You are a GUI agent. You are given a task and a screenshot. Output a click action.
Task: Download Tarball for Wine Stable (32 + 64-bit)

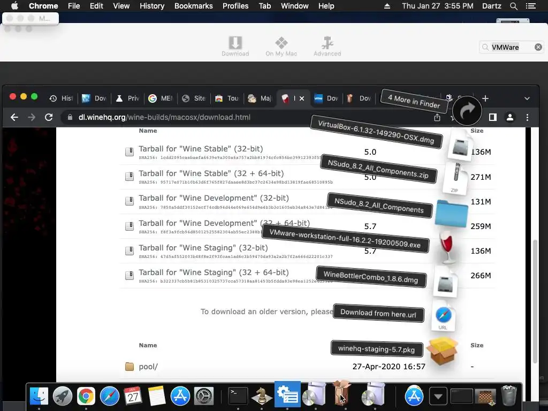click(211, 173)
